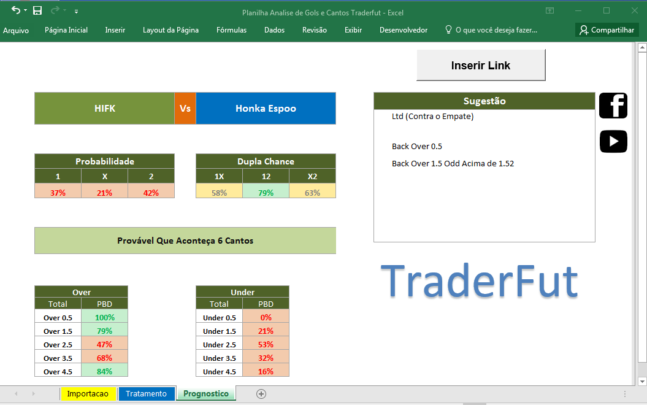Open the Facebook icon link
Image resolution: width=647 pixels, height=405 pixels.
point(613,106)
